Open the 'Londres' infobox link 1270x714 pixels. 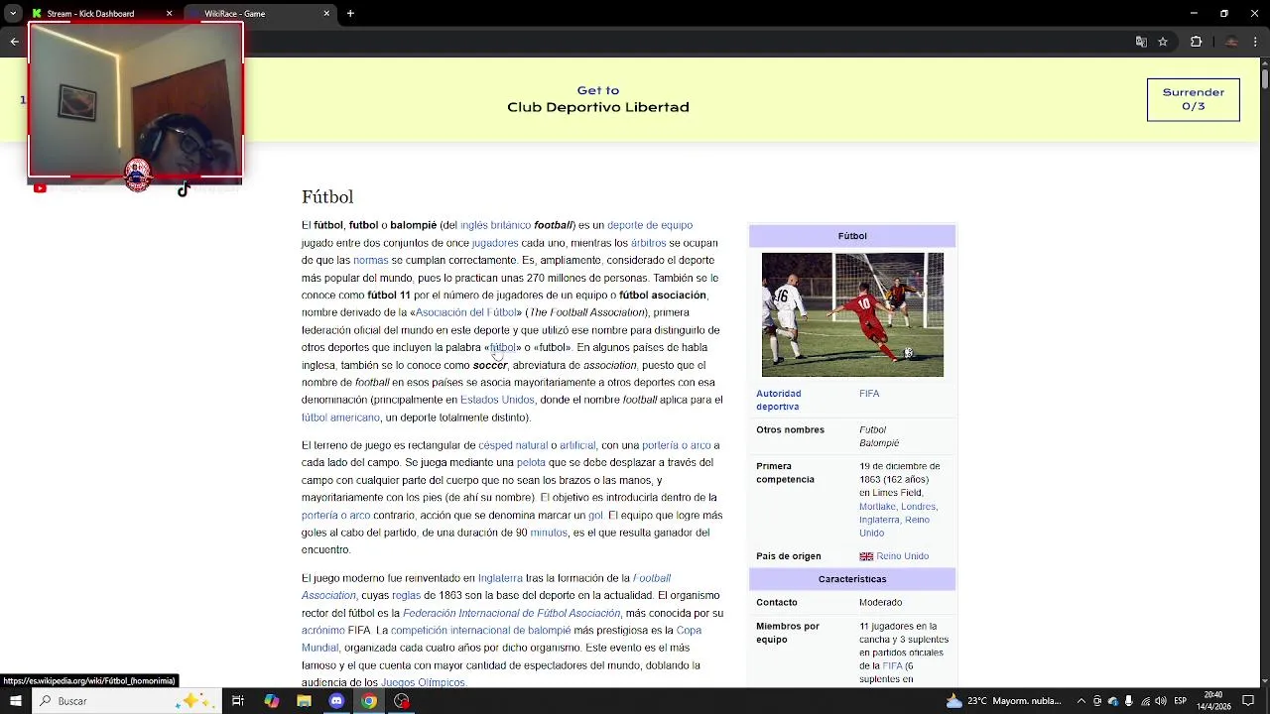(918, 507)
